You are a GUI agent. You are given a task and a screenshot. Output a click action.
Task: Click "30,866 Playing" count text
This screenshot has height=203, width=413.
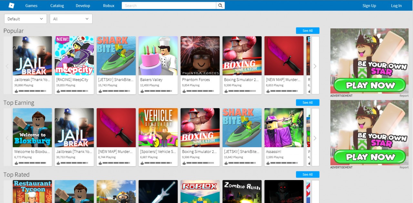point(24,85)
